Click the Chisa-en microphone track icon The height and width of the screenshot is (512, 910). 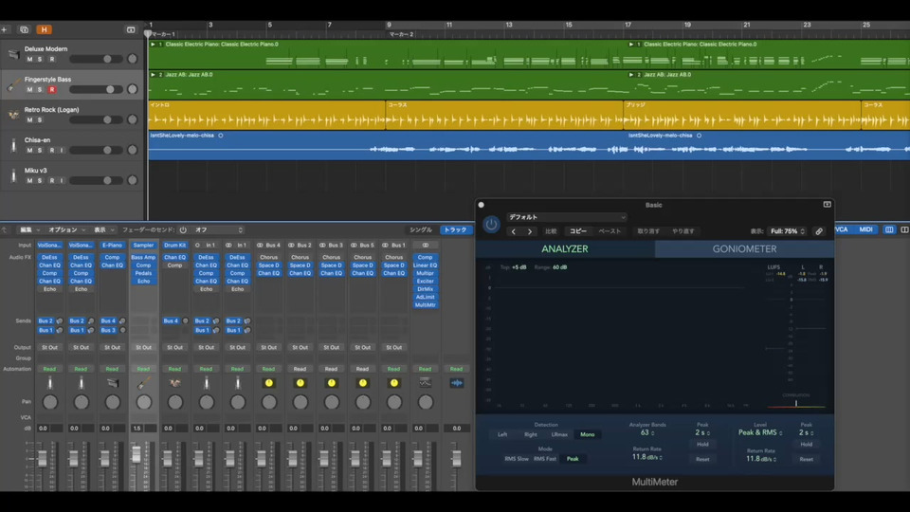coord(13,145)
